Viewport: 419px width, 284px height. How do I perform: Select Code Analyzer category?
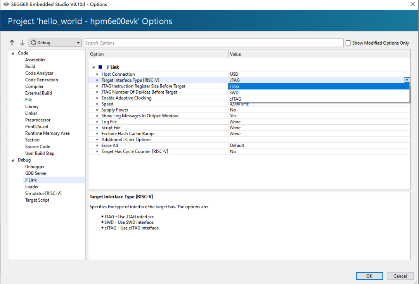pos(39,73)
